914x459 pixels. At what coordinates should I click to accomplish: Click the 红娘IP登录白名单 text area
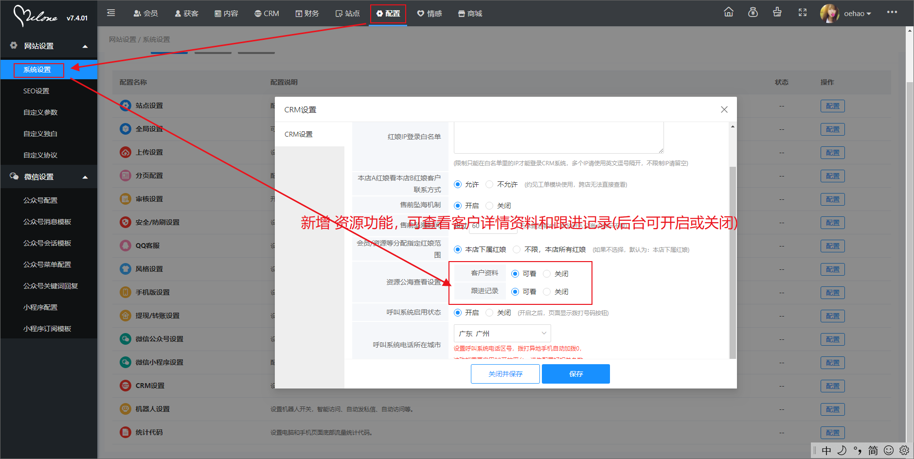click(x=558, y=138)
